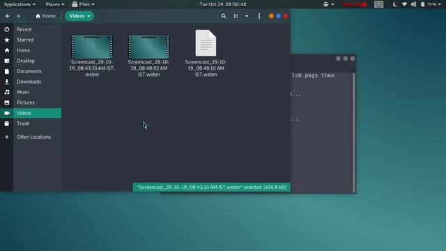Screen dimensions: 446x251
Task: Open the Home breadcrumb
Action: [x=45, y=16]
